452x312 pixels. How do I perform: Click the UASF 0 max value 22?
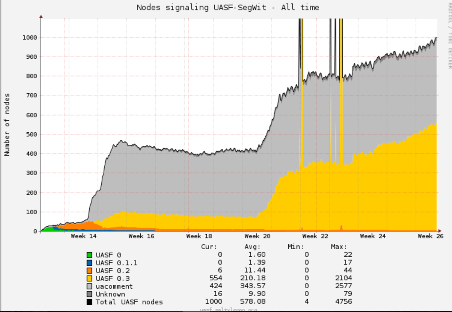pyautogui.click(x=348, y=255)
